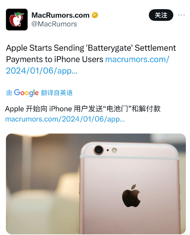Tap 翻译自英语 translation label
Screen dimensions: 190x235
point(57,93)
